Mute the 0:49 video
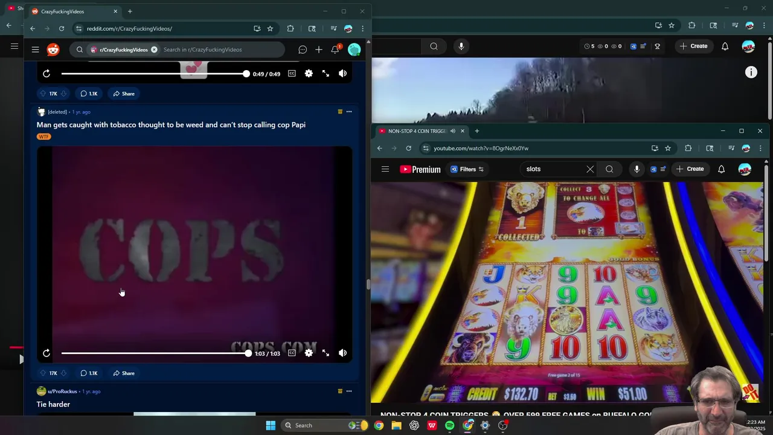The image size is (773, 435). click(x=342, y=74)
